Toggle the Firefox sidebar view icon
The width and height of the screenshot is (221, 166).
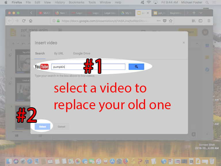pos(201,21)
